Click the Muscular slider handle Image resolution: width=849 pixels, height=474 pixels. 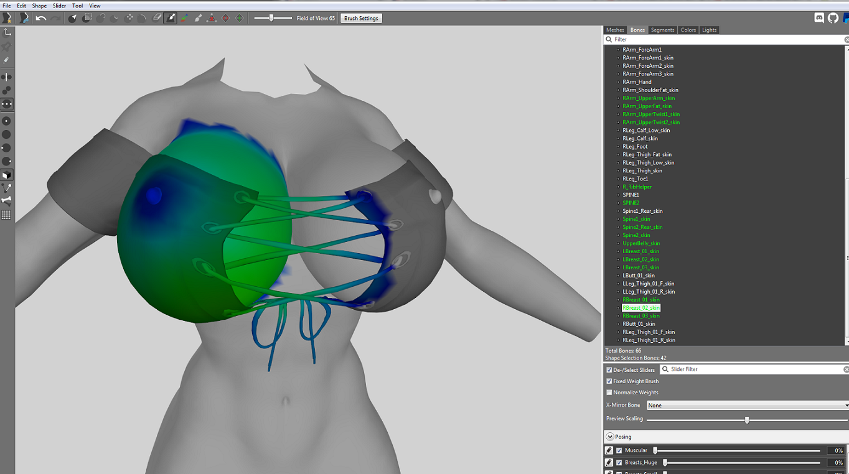655,450
